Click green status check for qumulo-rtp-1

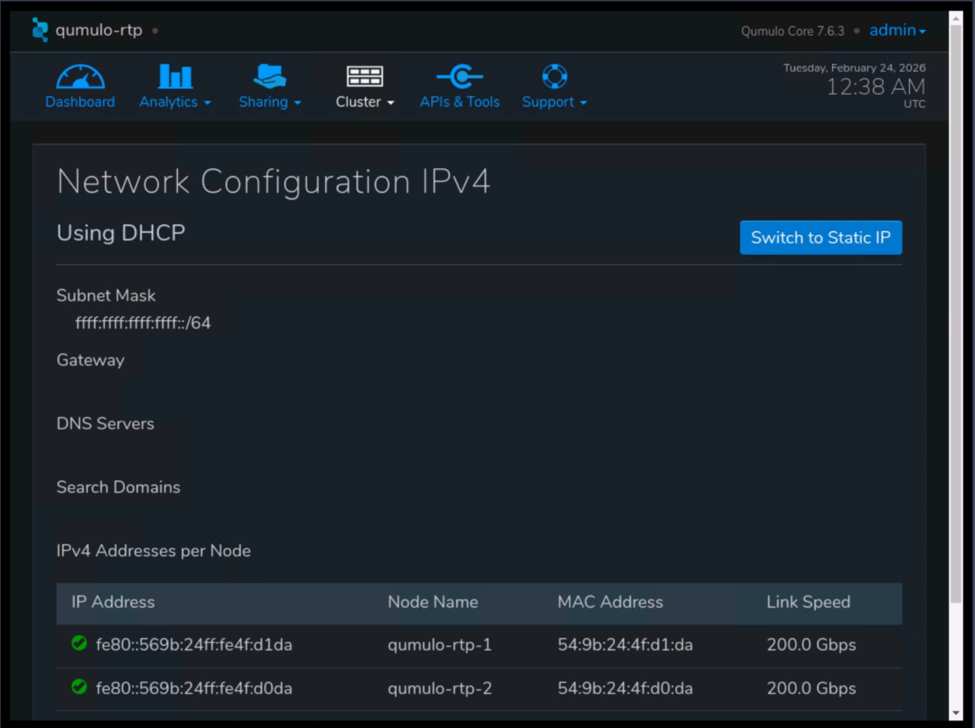[79, 643]
